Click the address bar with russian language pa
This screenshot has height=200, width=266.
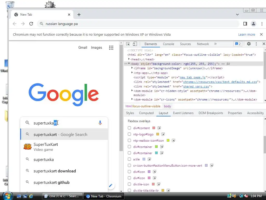138,24
